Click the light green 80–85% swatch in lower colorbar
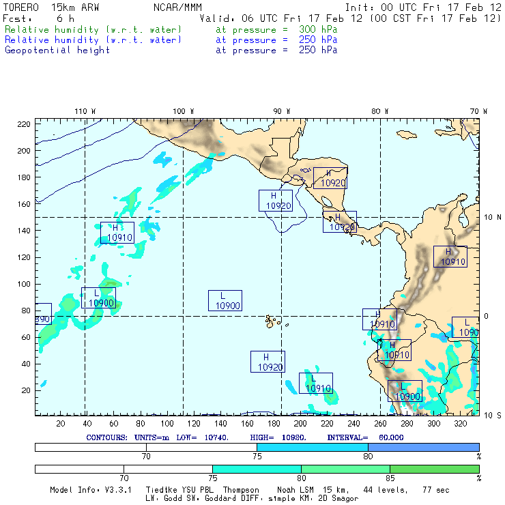This screenshot has height=505, width=505. (x=345, y=469)
